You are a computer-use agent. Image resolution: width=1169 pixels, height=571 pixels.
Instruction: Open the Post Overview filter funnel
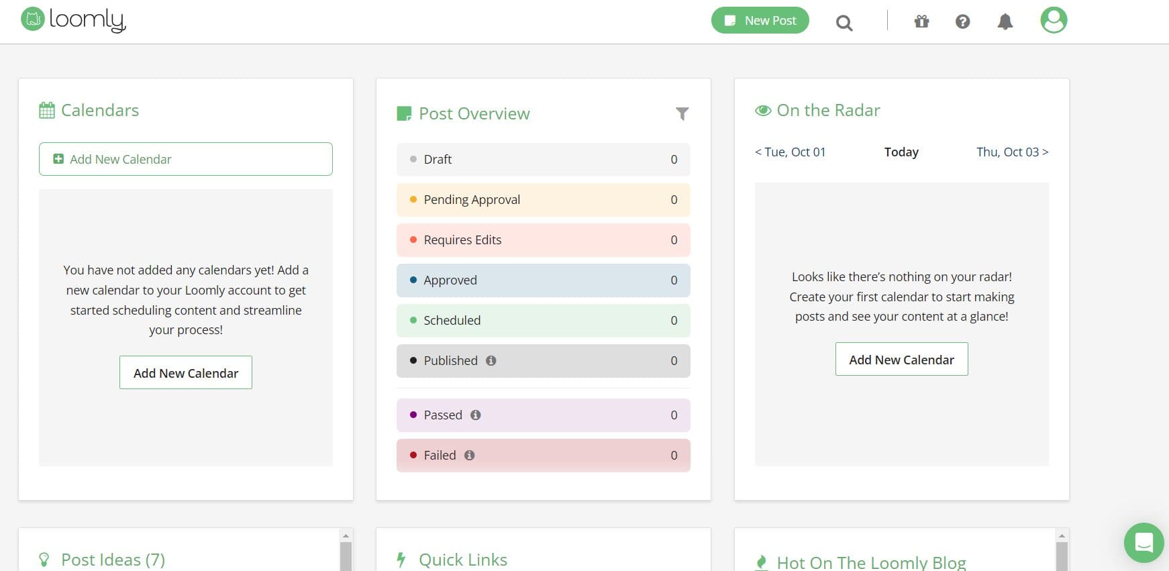pos(682,114)
